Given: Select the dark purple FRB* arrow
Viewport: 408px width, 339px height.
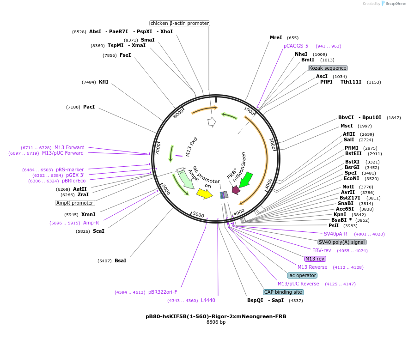Looking at the screenshot, I should click(x=236, y=189).
